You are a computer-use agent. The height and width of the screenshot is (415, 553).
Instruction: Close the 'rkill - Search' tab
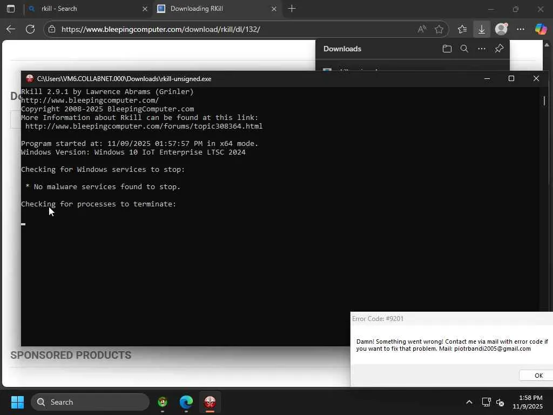pyautogui.click(x=145, y=9)
